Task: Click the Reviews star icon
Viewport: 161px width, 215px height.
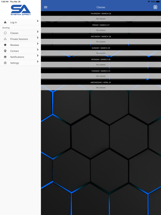Action: 5,45
